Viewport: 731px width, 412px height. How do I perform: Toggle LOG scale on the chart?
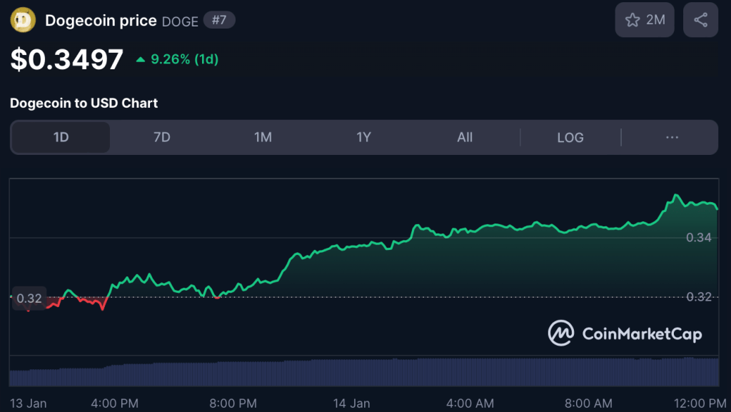point(570,137)
